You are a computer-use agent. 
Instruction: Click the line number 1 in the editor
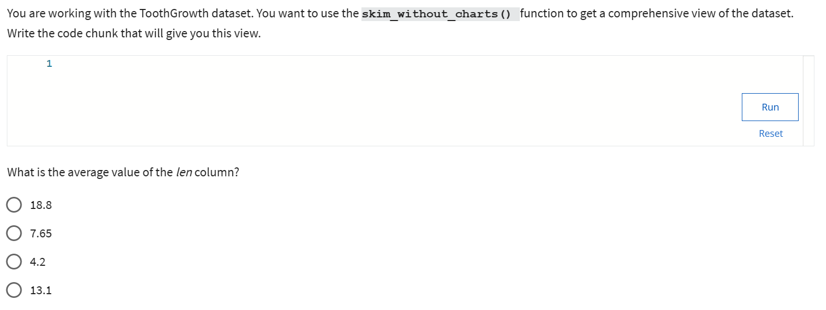(x=49, y=63)
